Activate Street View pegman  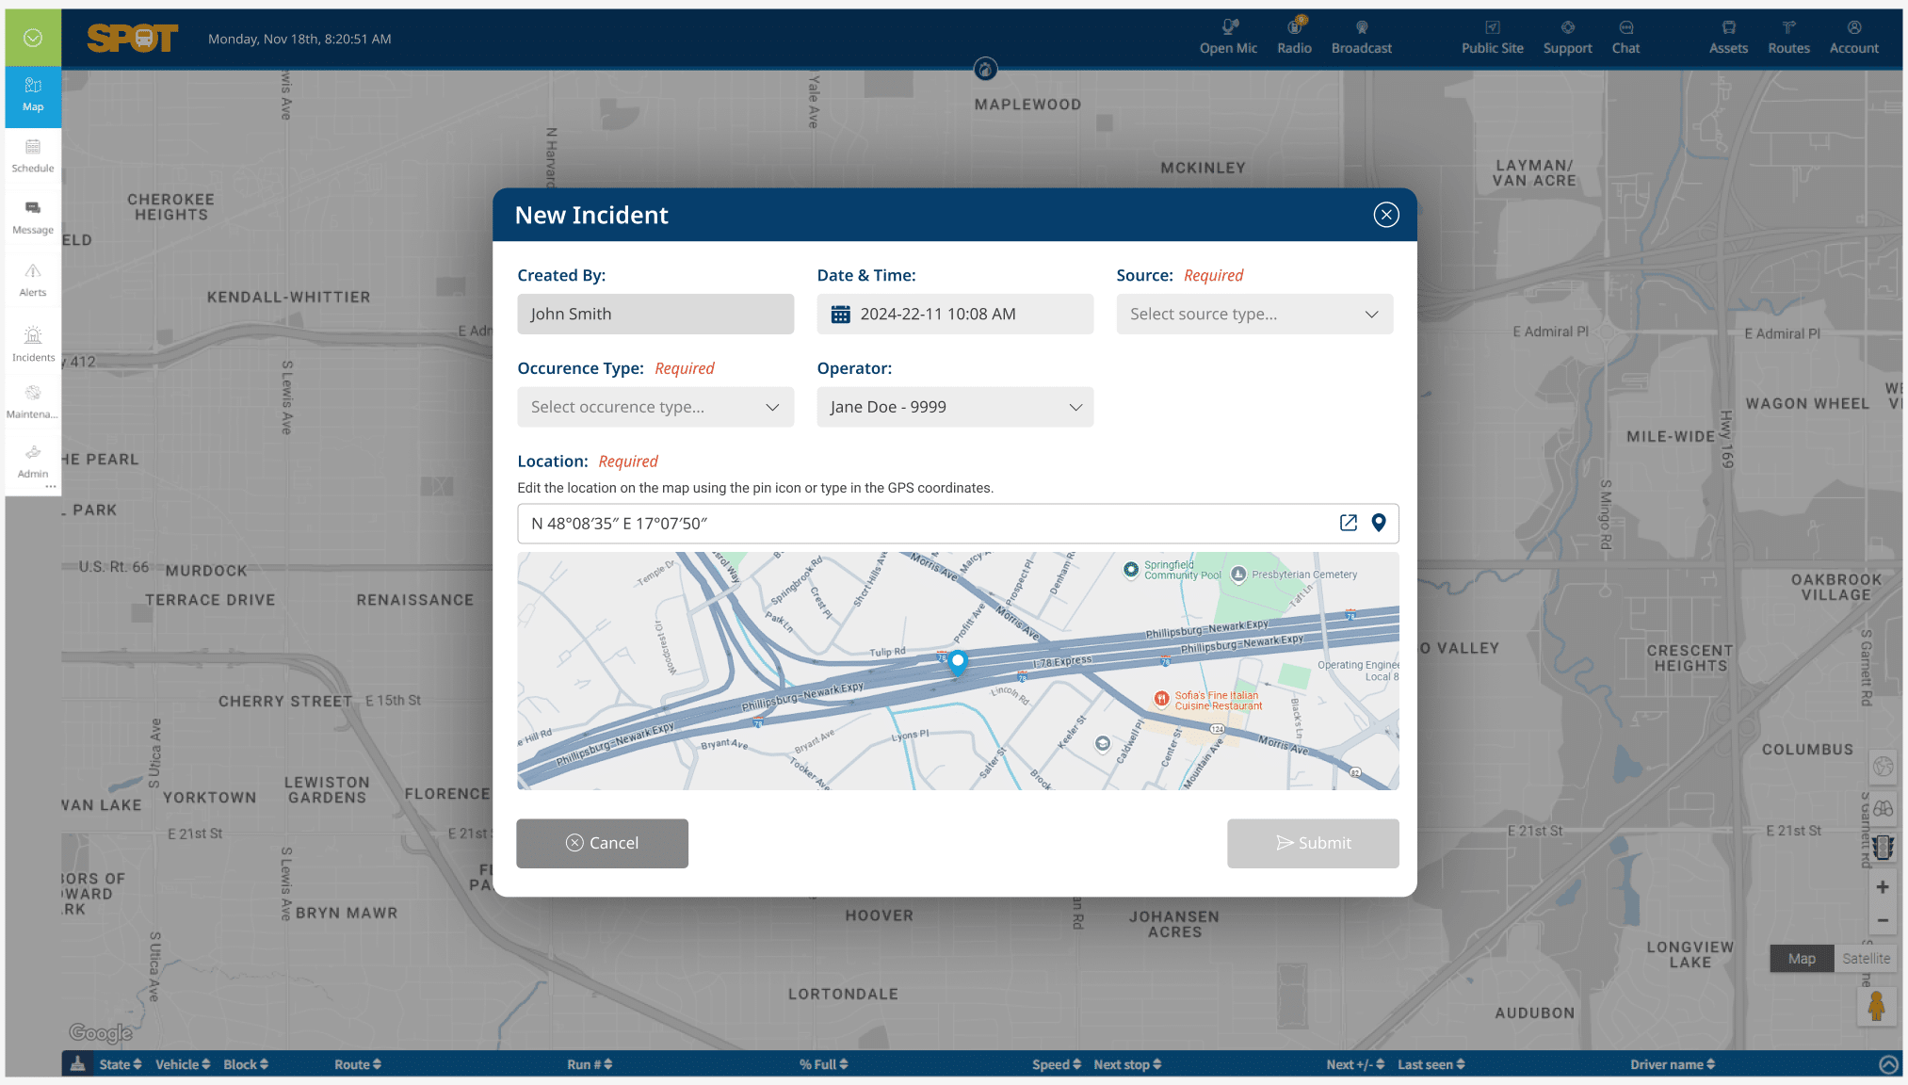pyautogui.click(x=1878, y=1006)
